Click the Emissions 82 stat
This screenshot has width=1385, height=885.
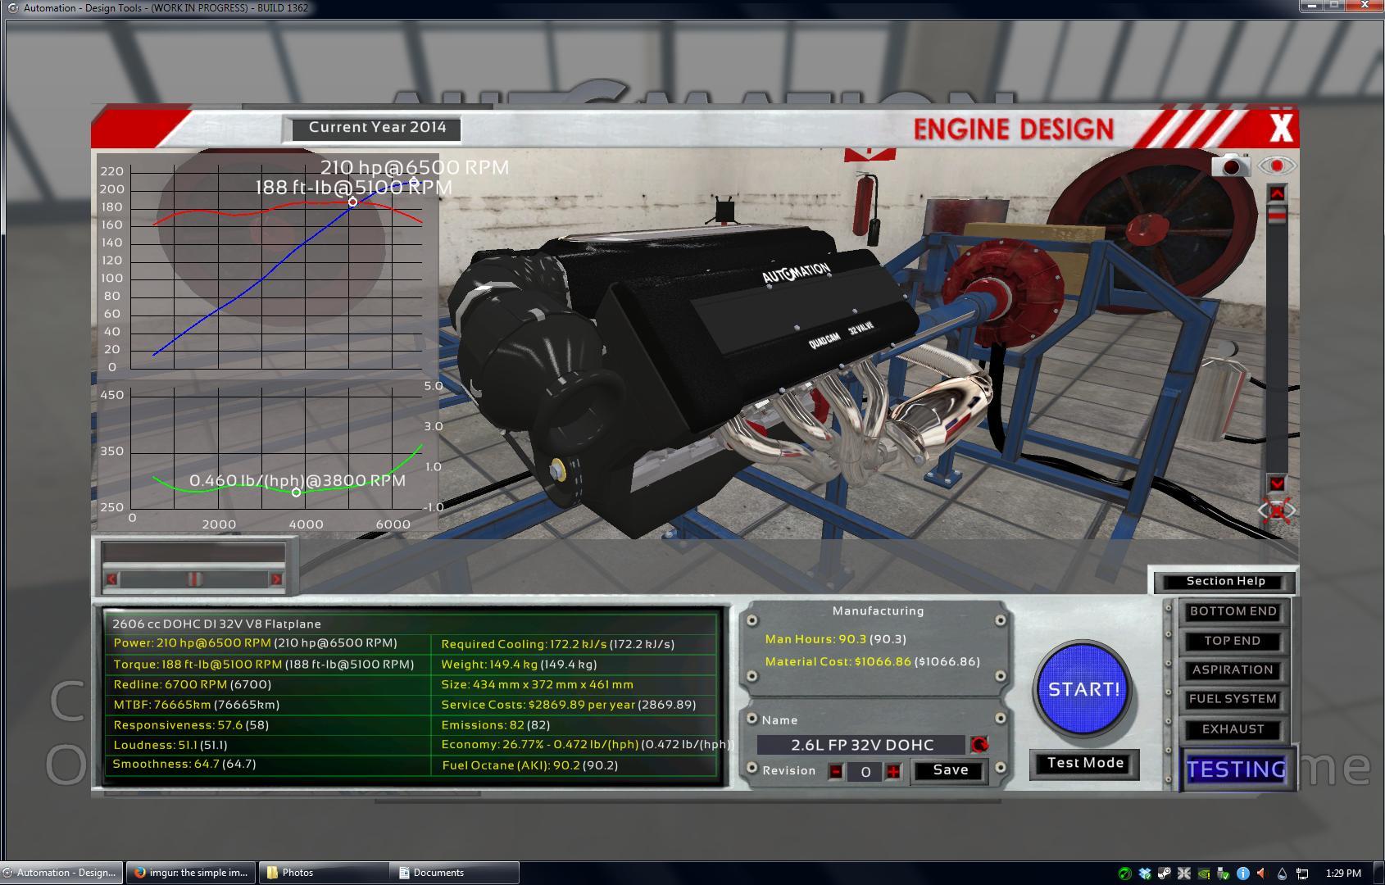point(495,725)
